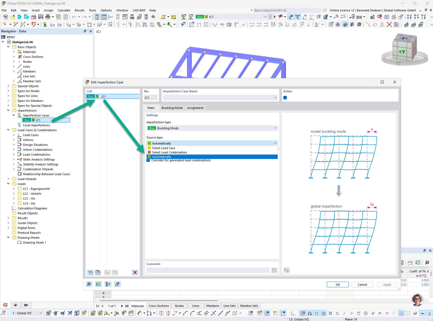Click the keyword search field
Viewport: 433px width, 321px height.
287,10
